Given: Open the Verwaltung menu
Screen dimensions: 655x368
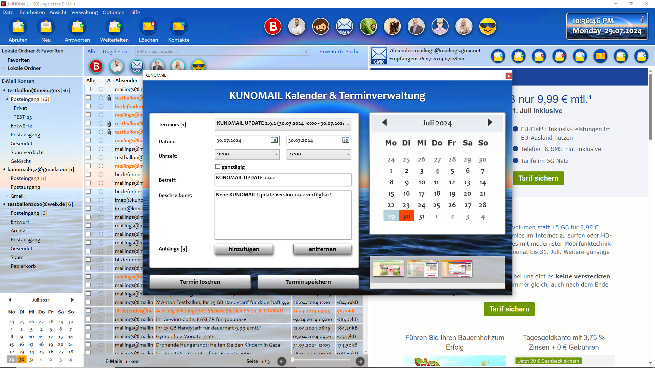Looking at the screenshot, I should click(x=84, y=12).
